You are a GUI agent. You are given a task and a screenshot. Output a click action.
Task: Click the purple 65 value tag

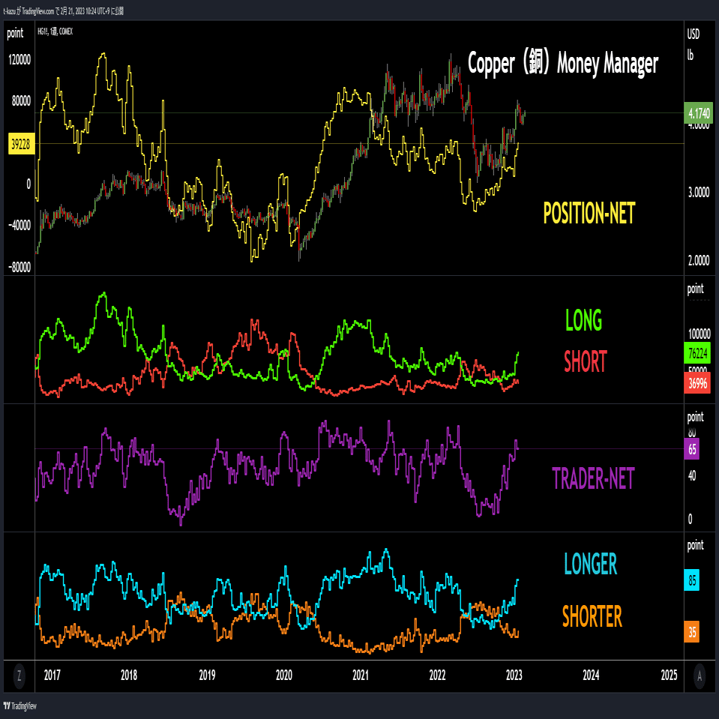point(692,449)
